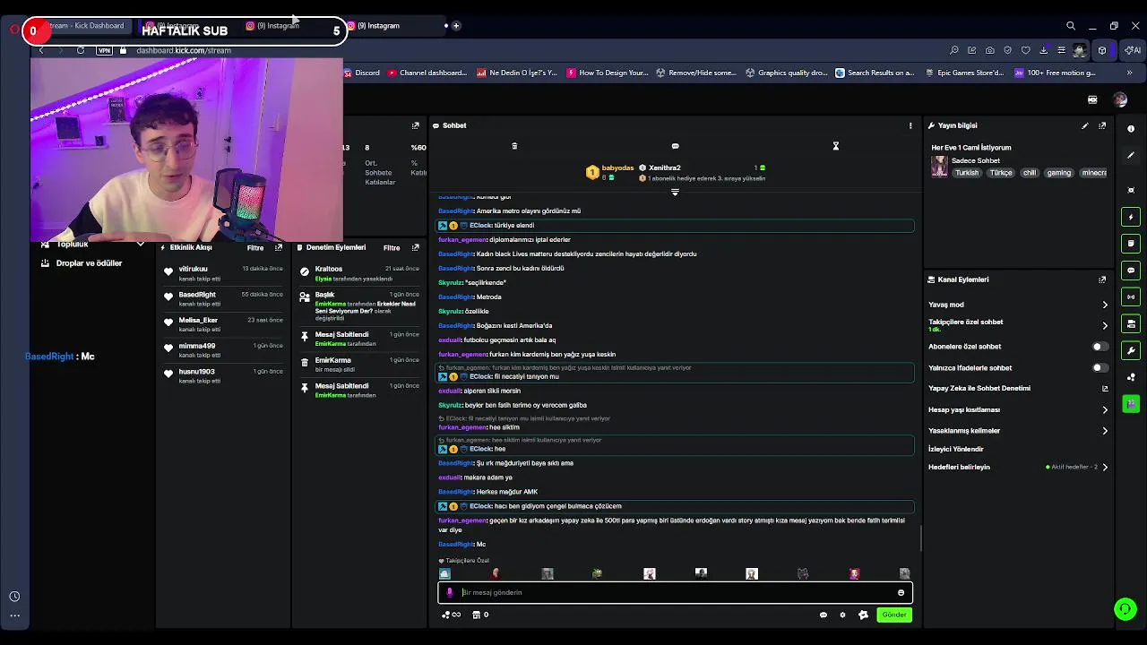1147x645 pixels.
Task: Open the Epic Games Store bookmark
Action: (x=964, y=73)
